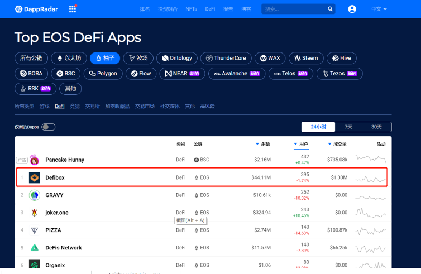Open the GRAVY dapp name
Viewport: 421px width, 274px height.
(x=54, y=195)
